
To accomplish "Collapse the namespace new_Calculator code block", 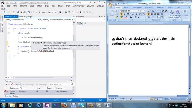I will coord(9,24).
